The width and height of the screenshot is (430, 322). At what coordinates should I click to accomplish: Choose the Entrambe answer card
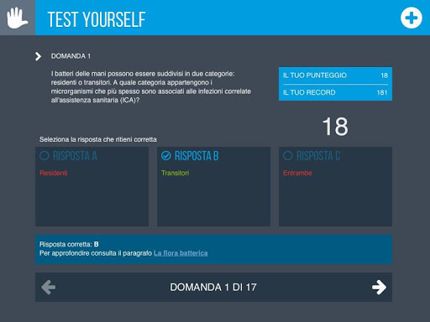point(335,186)
